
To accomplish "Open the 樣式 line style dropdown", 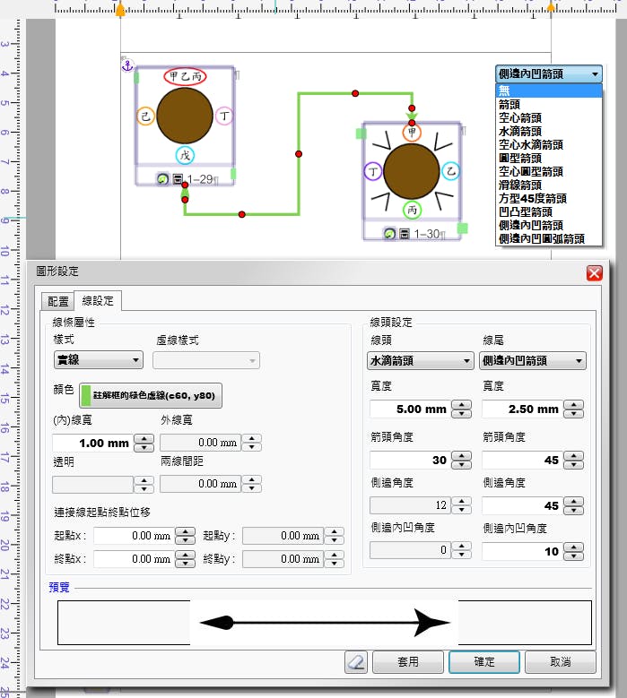I will point(98,360).
